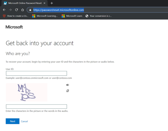Click the browser forward arrow
Viewport: 168px width, 131px height.
(10, 10)
